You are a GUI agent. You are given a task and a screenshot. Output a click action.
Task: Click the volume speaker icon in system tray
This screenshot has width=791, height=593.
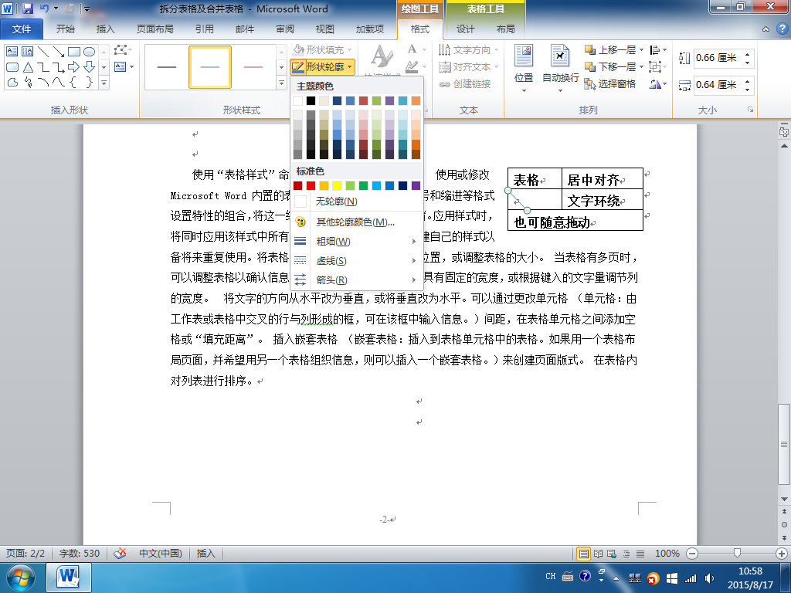[709, 578]
